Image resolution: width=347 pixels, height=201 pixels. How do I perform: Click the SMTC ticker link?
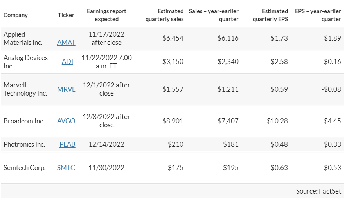(66, 168)
